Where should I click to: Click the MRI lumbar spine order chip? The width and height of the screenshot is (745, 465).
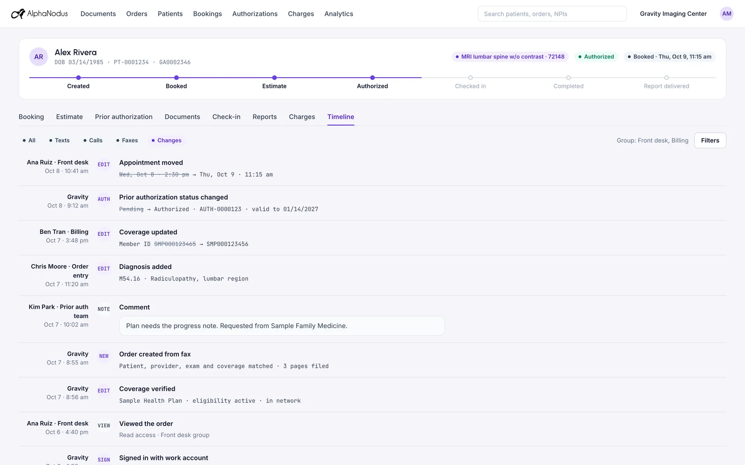[x=510, y=57]
